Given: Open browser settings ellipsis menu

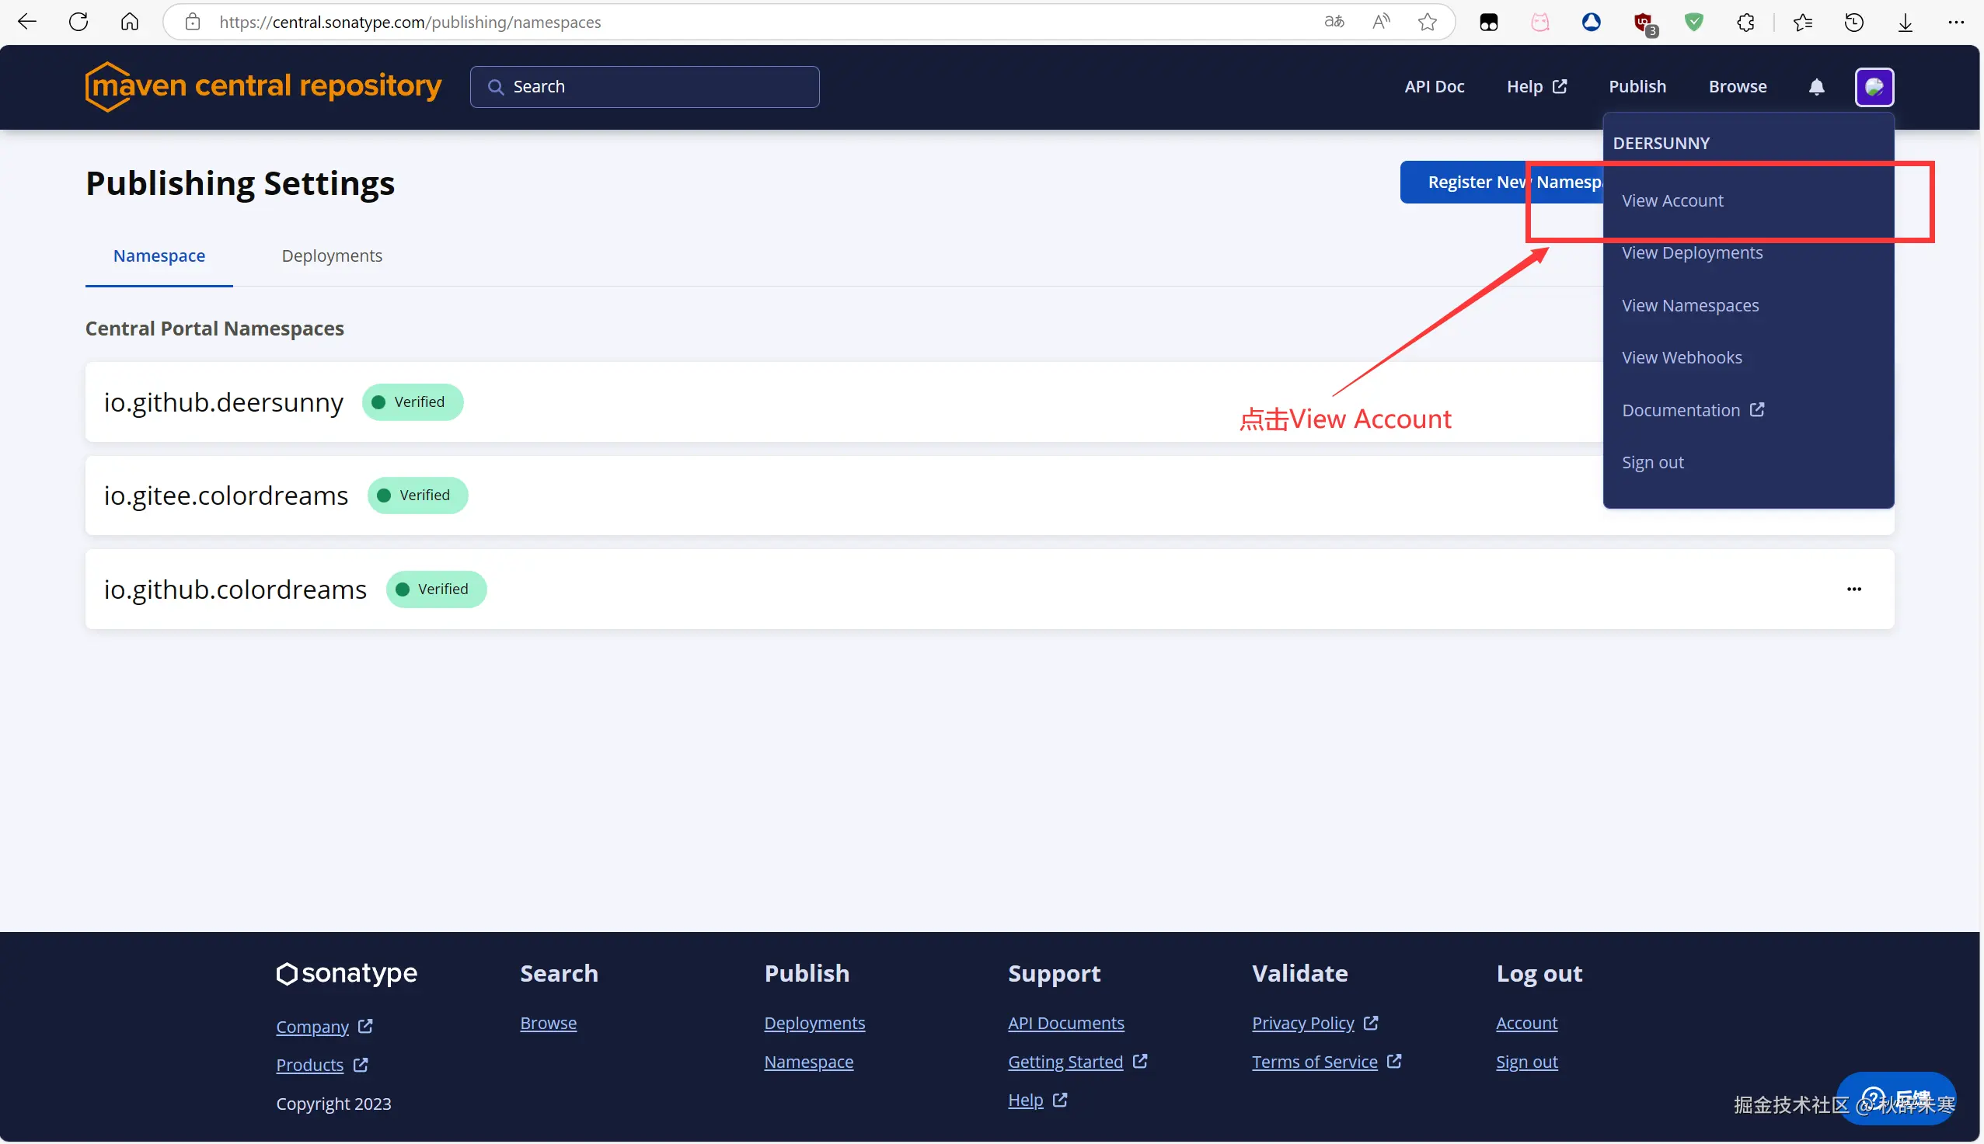Looking at the screenshot, I should pyautogui.click(x=1956, y=22).
